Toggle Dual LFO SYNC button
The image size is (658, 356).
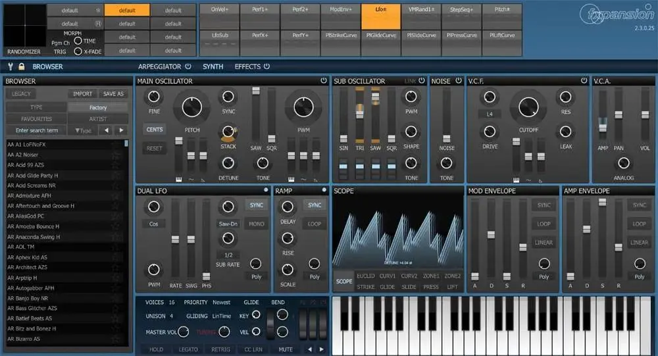click(257, 205)
